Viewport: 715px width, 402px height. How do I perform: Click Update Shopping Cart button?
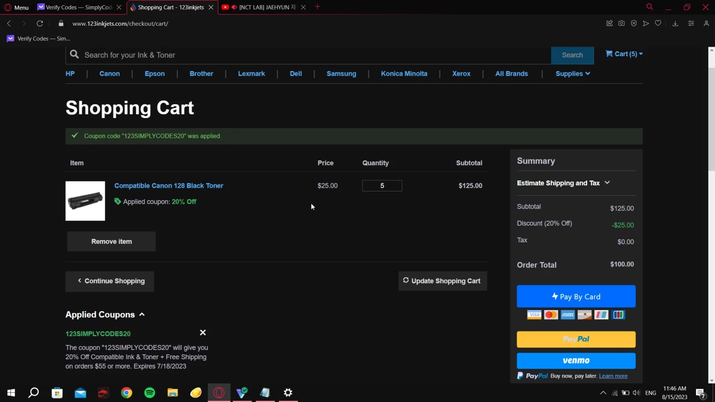click(x=443, y=281)
